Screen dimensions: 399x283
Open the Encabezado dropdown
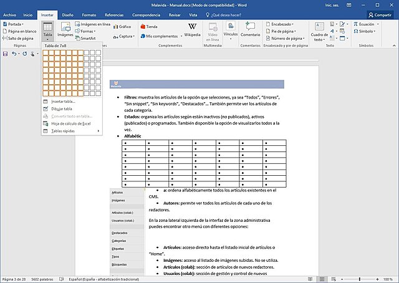pos(279,24)
